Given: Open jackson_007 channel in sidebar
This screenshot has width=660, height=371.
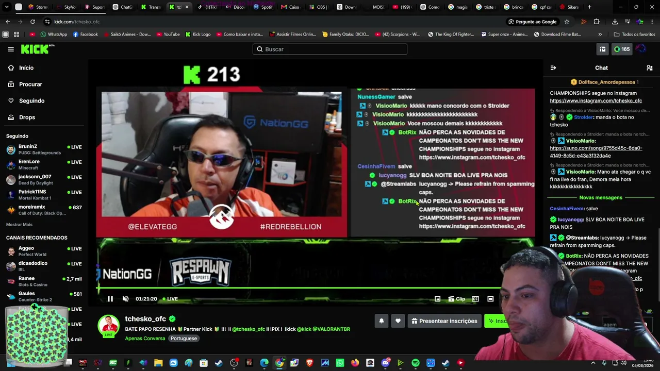Looking at the screenshot, I should coord(44,179).
